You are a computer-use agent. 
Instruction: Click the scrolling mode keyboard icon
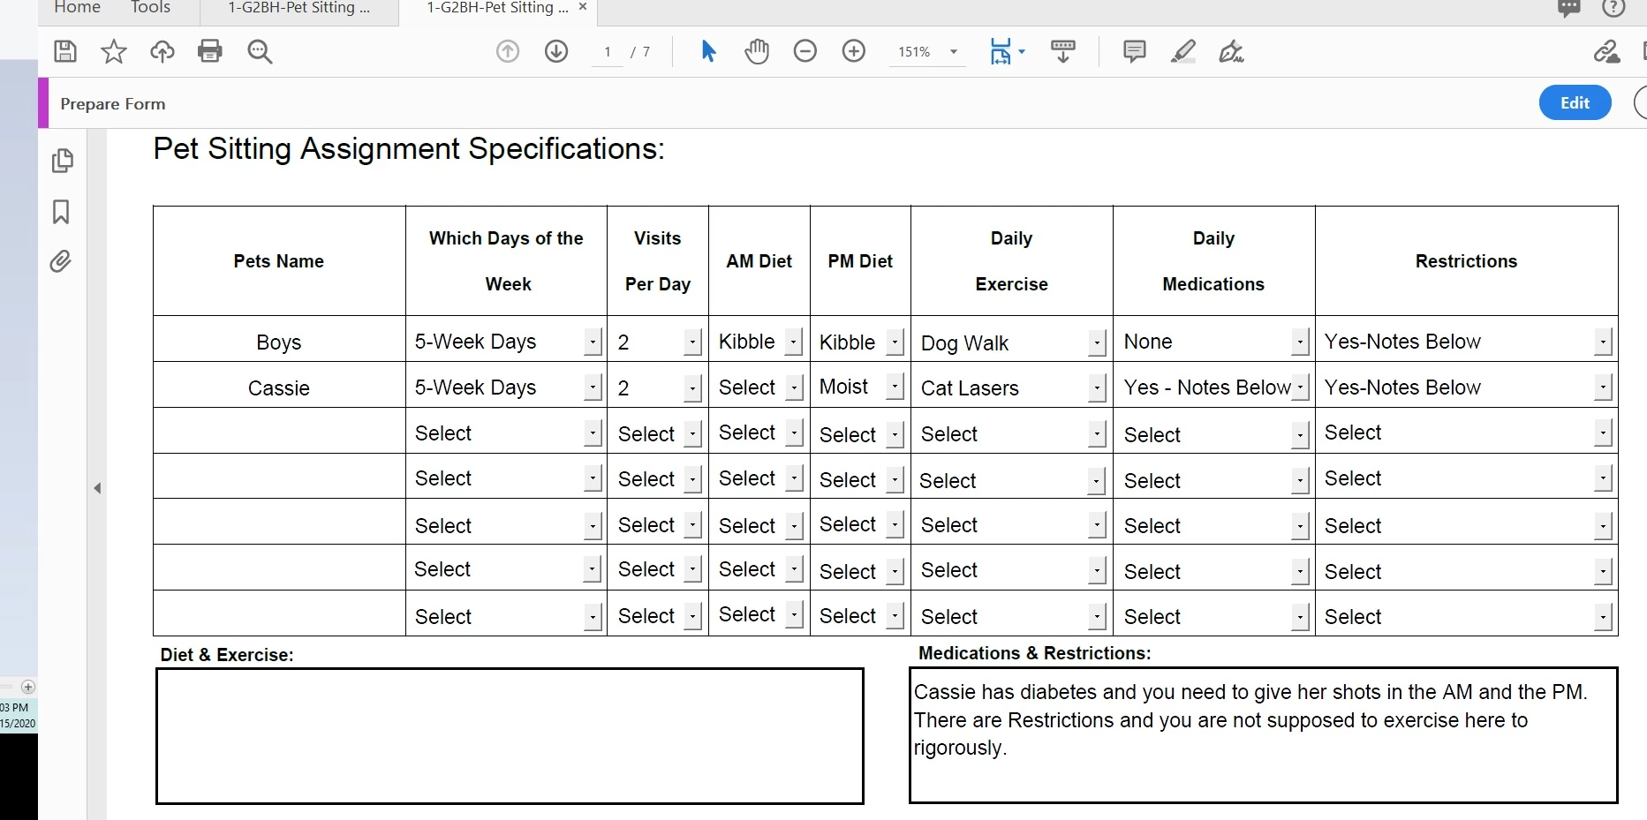tap(1063, 51)
